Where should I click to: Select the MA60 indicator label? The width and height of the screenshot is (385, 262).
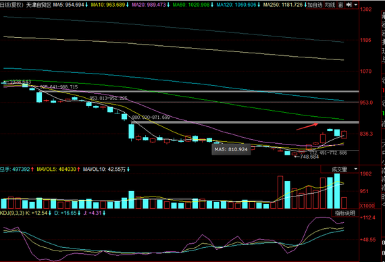coord(191,5)
